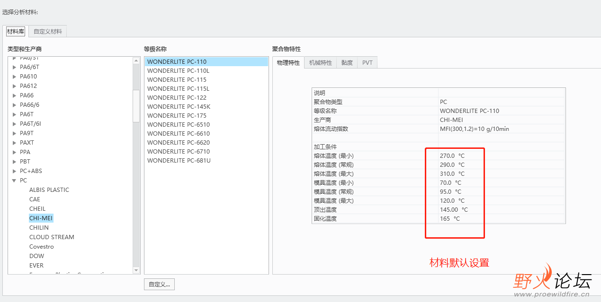This screenshot has width=601, height=302.
Task: Expand the PA6/6T tree node
Action: click(14, 67)
